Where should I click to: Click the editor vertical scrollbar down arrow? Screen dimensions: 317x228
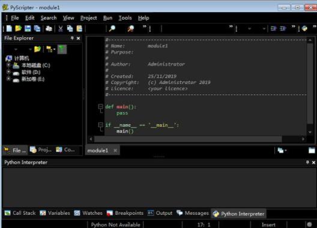point(310,132)
